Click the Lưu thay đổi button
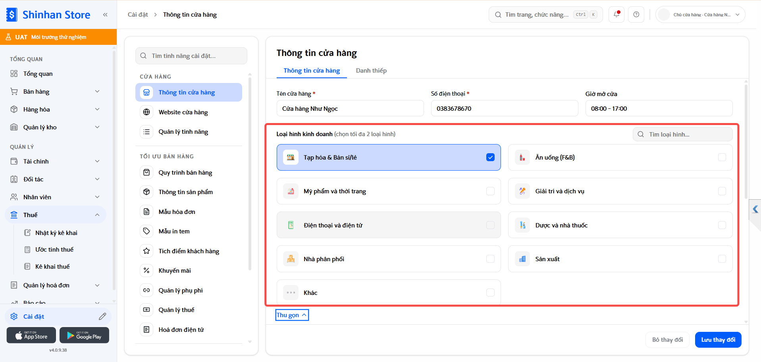Viewport: 761px width, 362px height. point(718,340)
